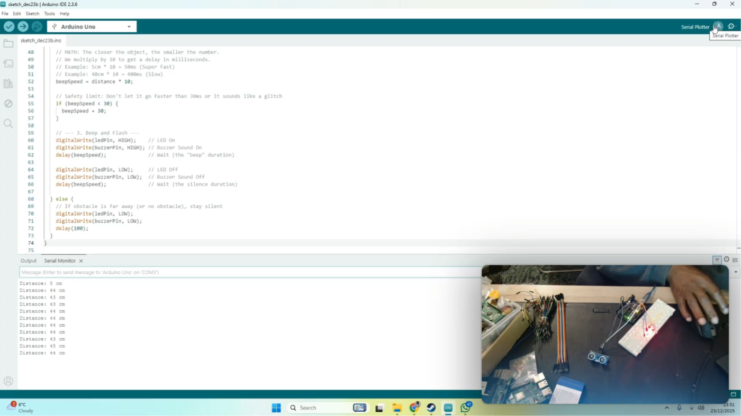
Task: Toggle autoscroll in Serial Monitor
Action: (x=717, y=260)
